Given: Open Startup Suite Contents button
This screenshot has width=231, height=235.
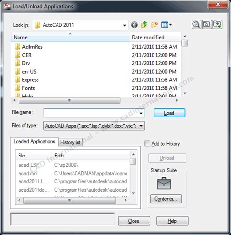Looking at the screenshot, I should point(166,199).
